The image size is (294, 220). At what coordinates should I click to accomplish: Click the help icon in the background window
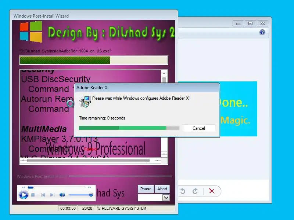tap(262, 32)
